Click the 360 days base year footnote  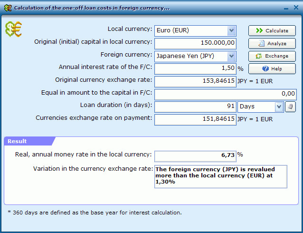point(95,213)
